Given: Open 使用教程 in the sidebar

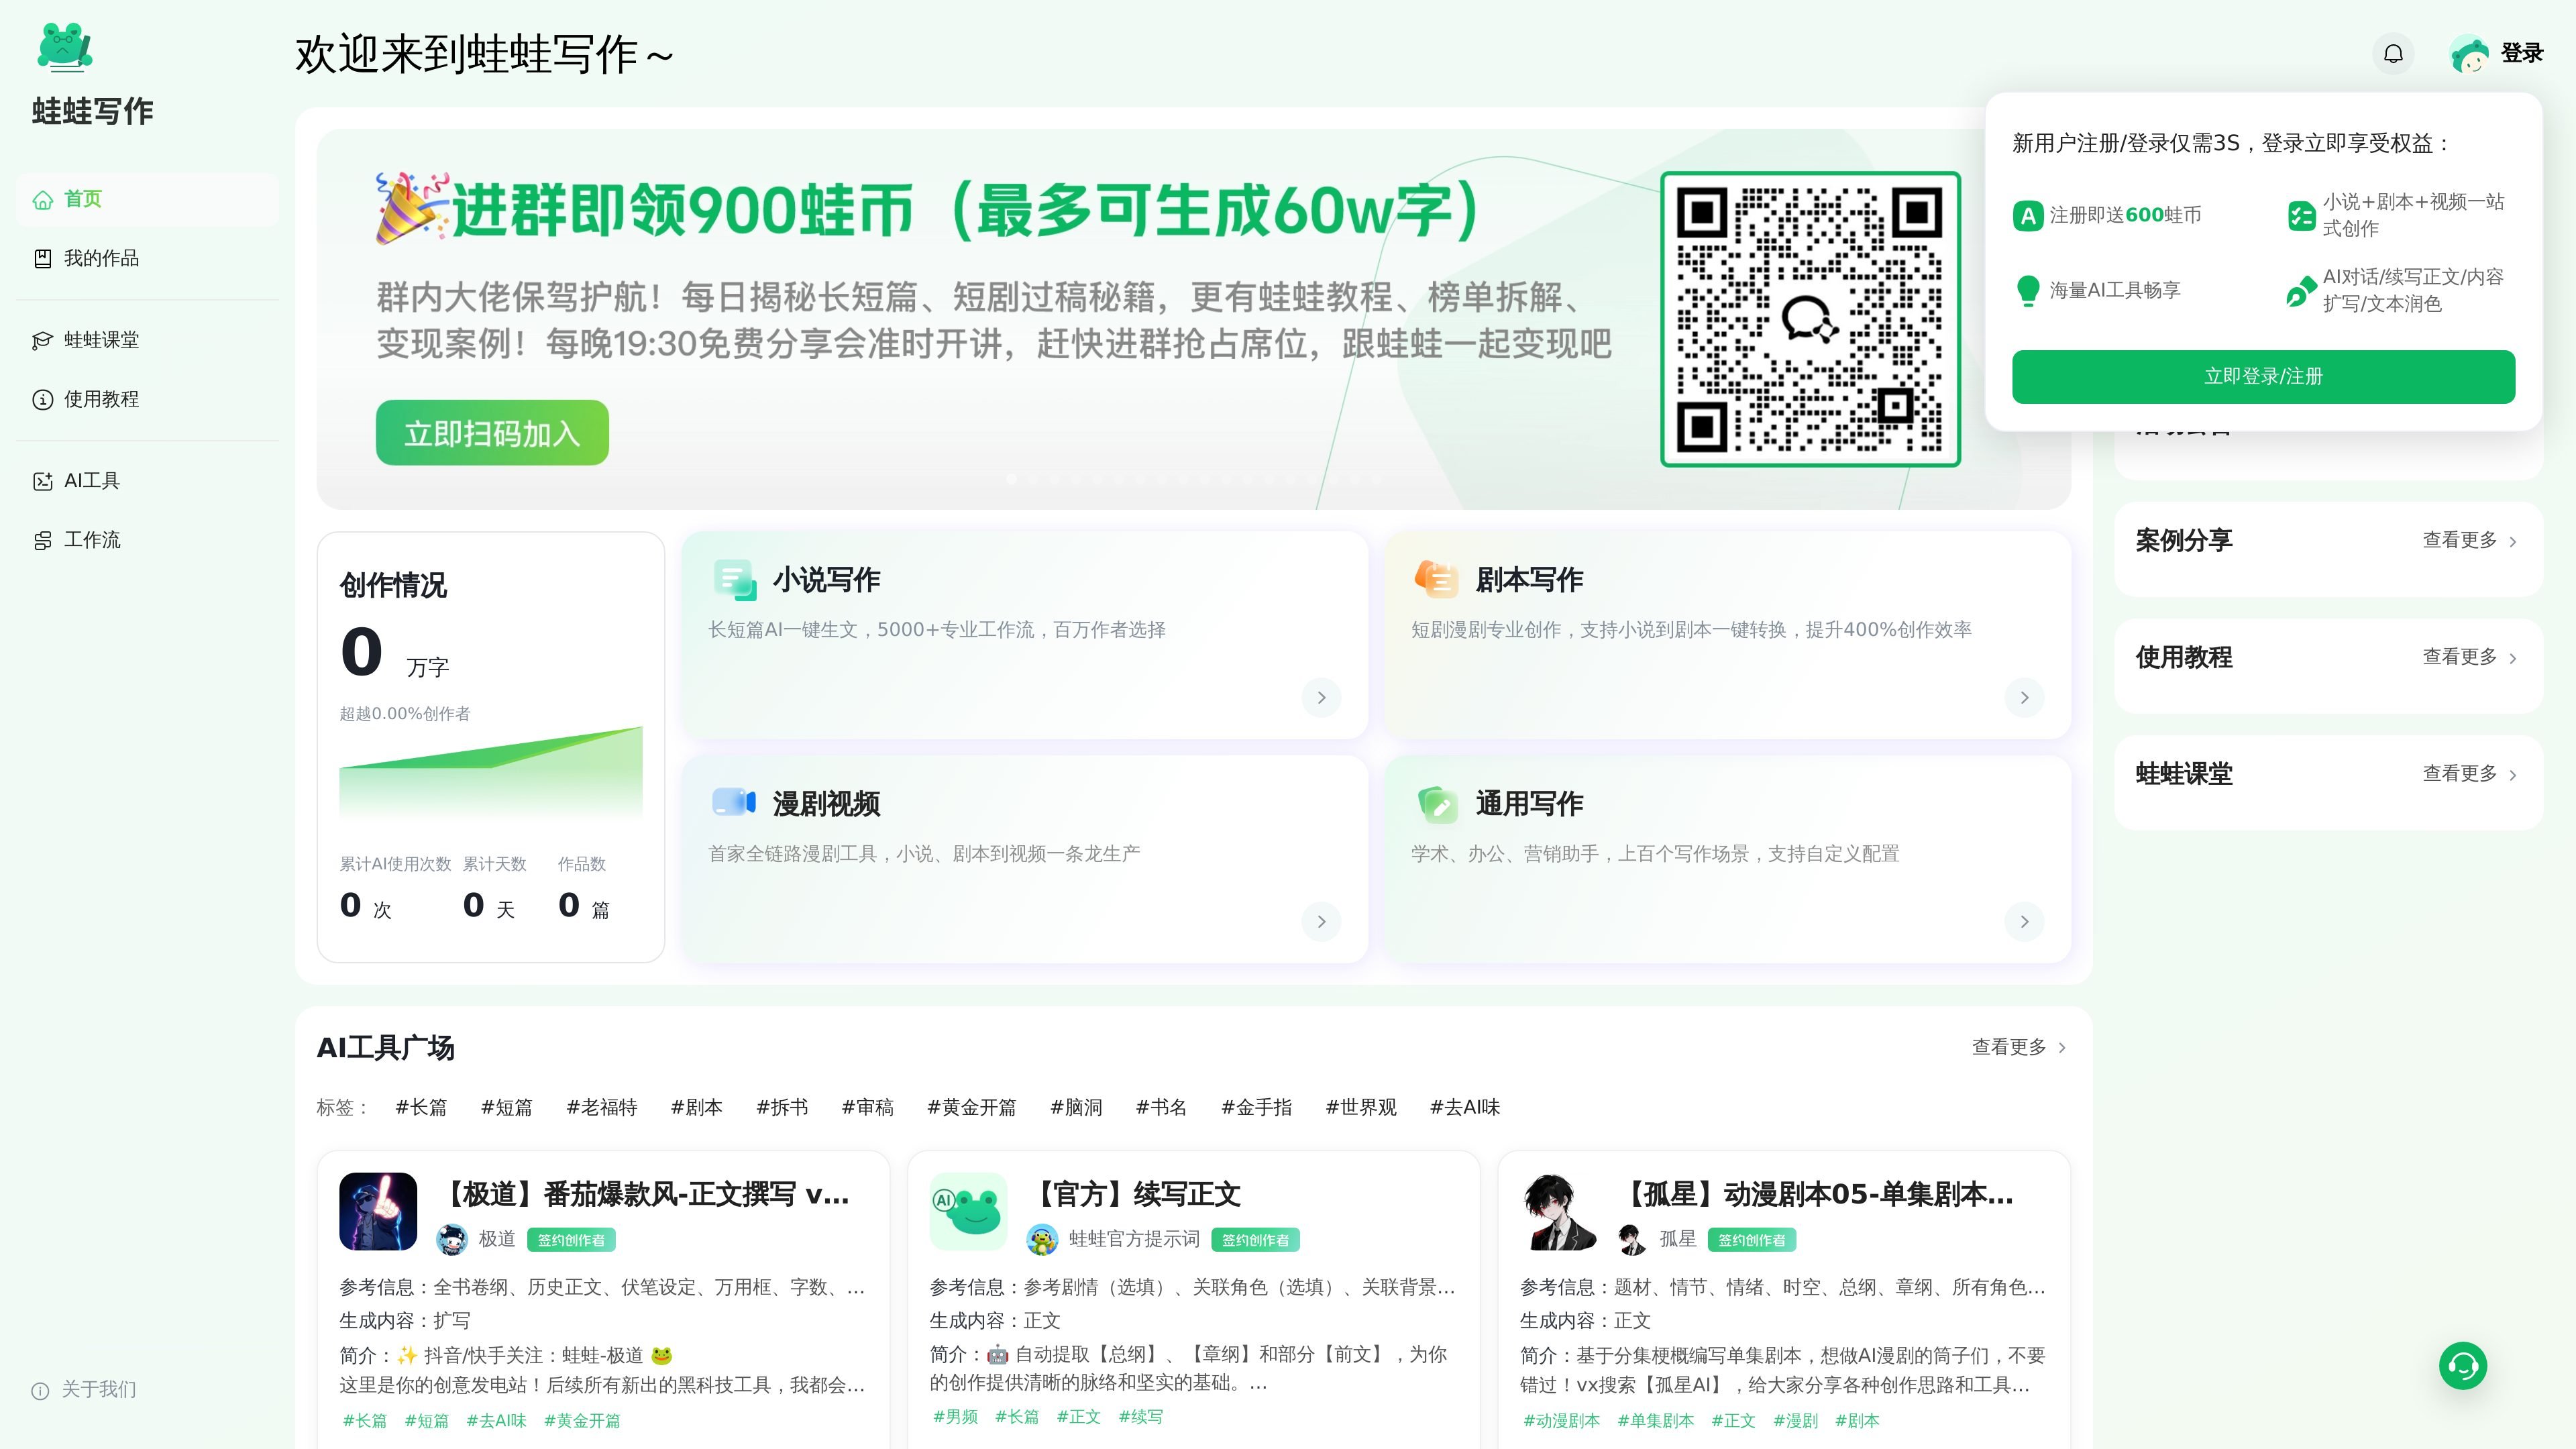Looking at the screenshot, I should 147,400.
